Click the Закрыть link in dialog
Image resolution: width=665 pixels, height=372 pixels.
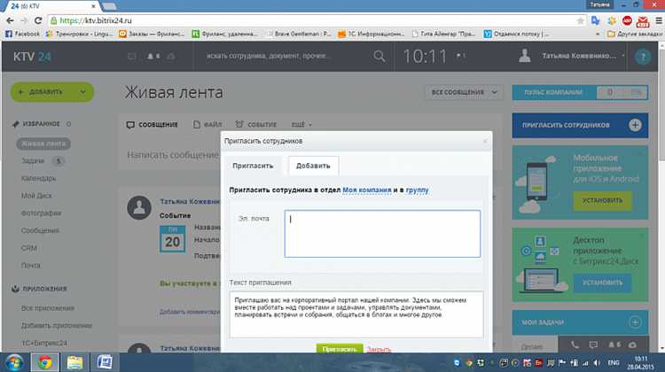[379, 349]
